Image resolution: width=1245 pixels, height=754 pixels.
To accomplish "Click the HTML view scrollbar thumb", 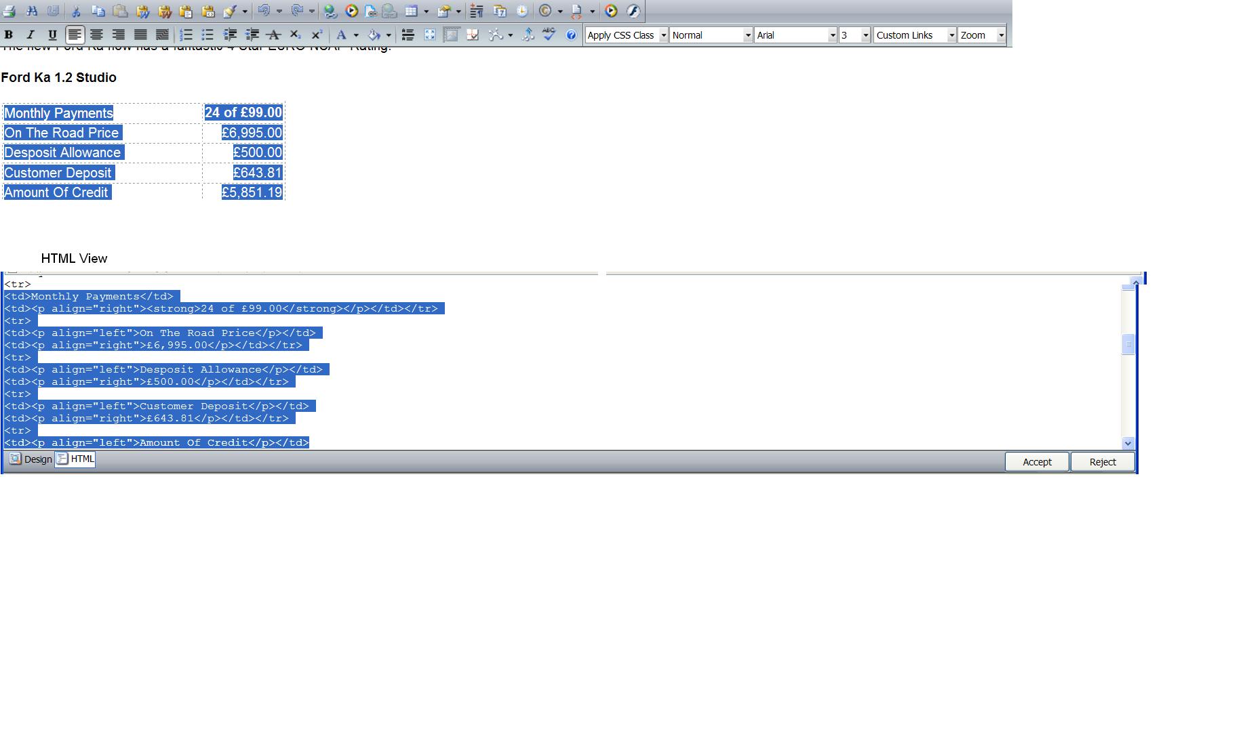I will tap(1128, 344).
